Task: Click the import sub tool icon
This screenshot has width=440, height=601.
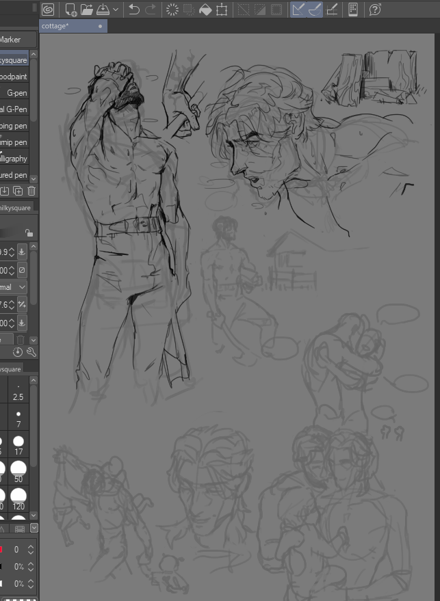Action: (x=4, y=191)
